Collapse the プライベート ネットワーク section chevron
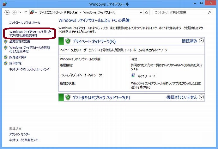 (x=201, y=41)
